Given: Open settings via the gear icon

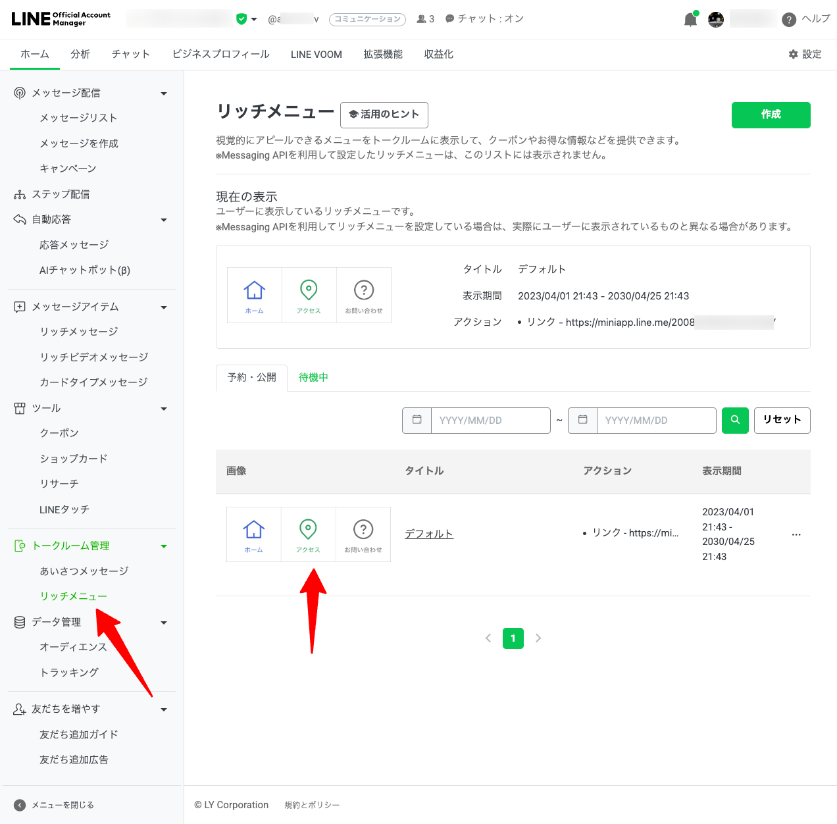Looking at the screenshot, I should [793, 55].
